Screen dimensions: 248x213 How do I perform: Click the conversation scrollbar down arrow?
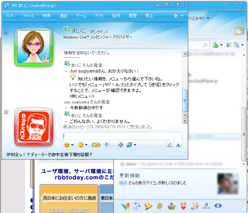(x=185, y=115)
